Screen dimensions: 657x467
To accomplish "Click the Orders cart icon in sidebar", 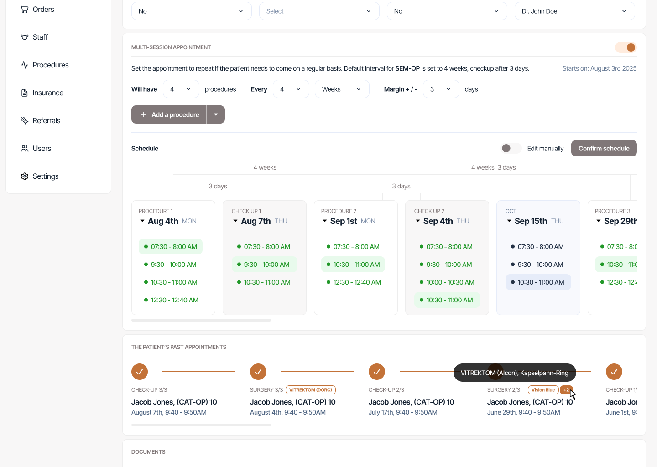I will [25, 10].
